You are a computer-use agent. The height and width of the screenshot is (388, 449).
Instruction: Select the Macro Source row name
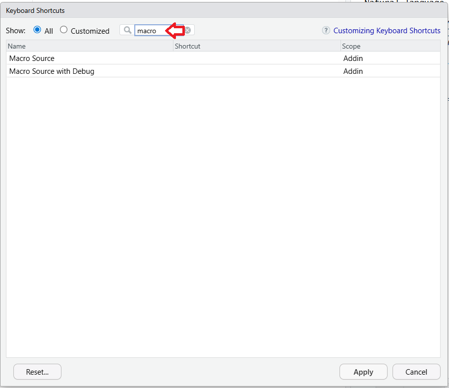(32, 58)
